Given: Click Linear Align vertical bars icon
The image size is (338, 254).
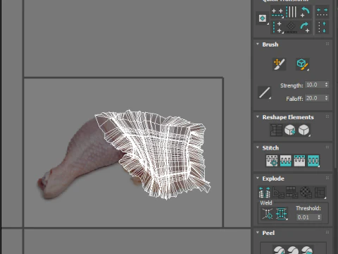Looking at the screenshot, I should point(291,12).
